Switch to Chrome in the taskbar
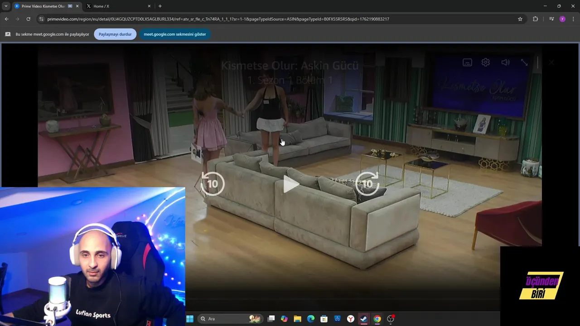Image resolution: width=580 pixels, height=326 pixels. [377, 319]
